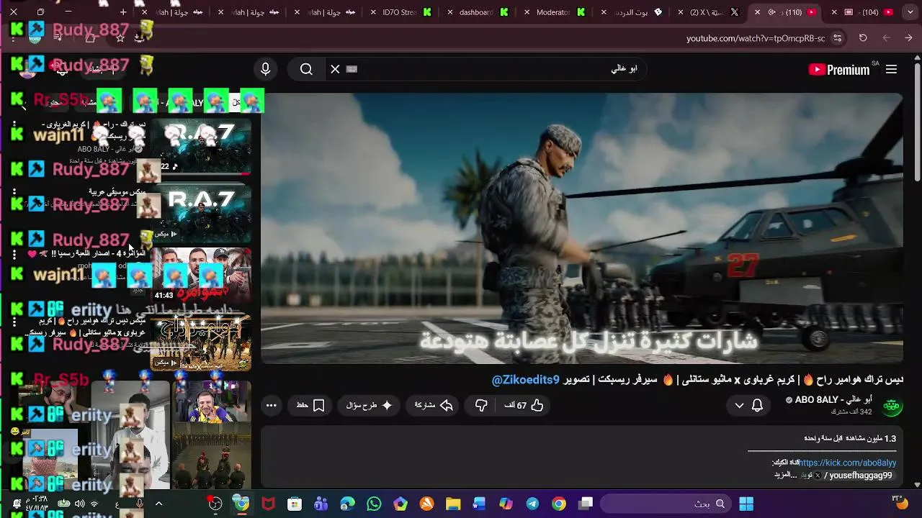Open Task View on taskbar
The width and height of the screenshot is (922, 518).
[x=586, y=504]
